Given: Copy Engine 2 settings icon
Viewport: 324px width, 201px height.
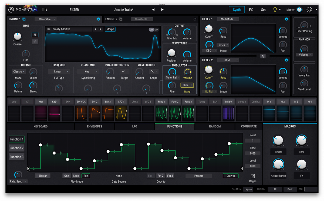Looking at the screenshot, I should 120,19.
